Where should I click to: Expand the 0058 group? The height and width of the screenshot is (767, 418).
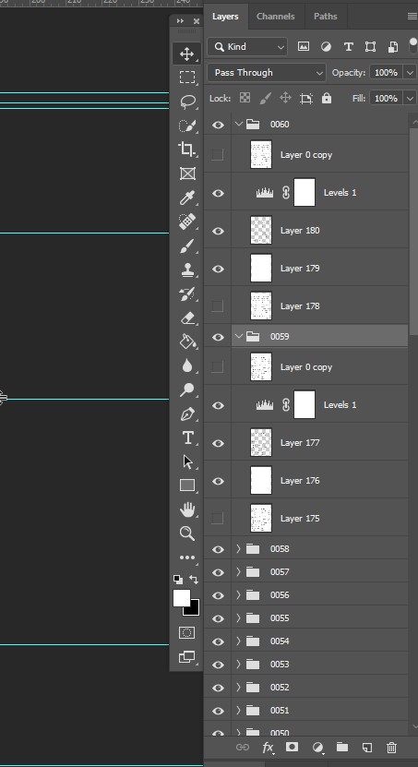(239, 549)
